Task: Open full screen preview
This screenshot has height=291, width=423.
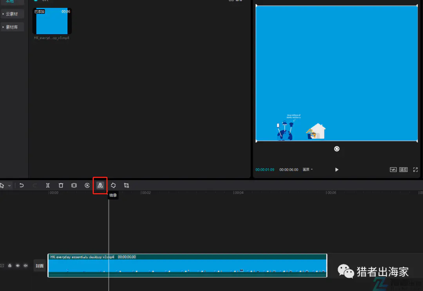Action: tap(416, 169)
